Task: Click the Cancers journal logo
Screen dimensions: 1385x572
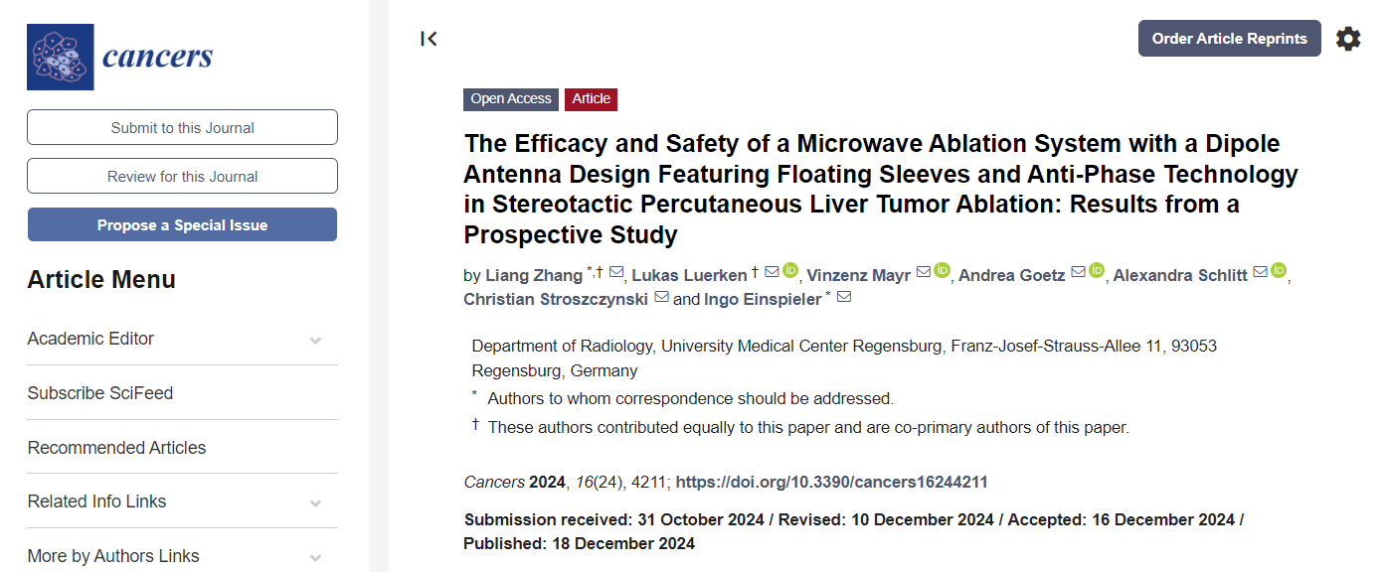Action: (120, 57)
